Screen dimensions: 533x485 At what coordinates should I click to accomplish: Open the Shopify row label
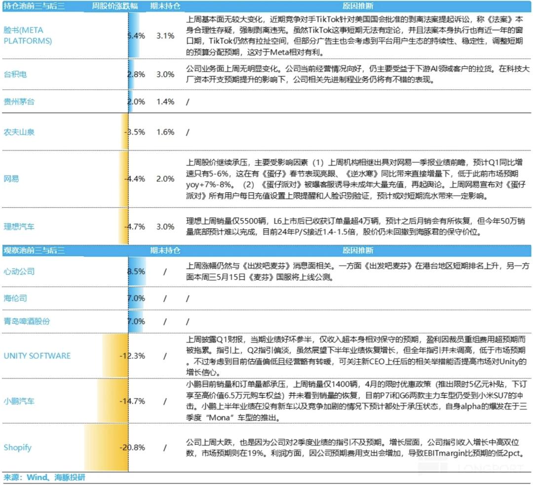click(x=18, y=448)
